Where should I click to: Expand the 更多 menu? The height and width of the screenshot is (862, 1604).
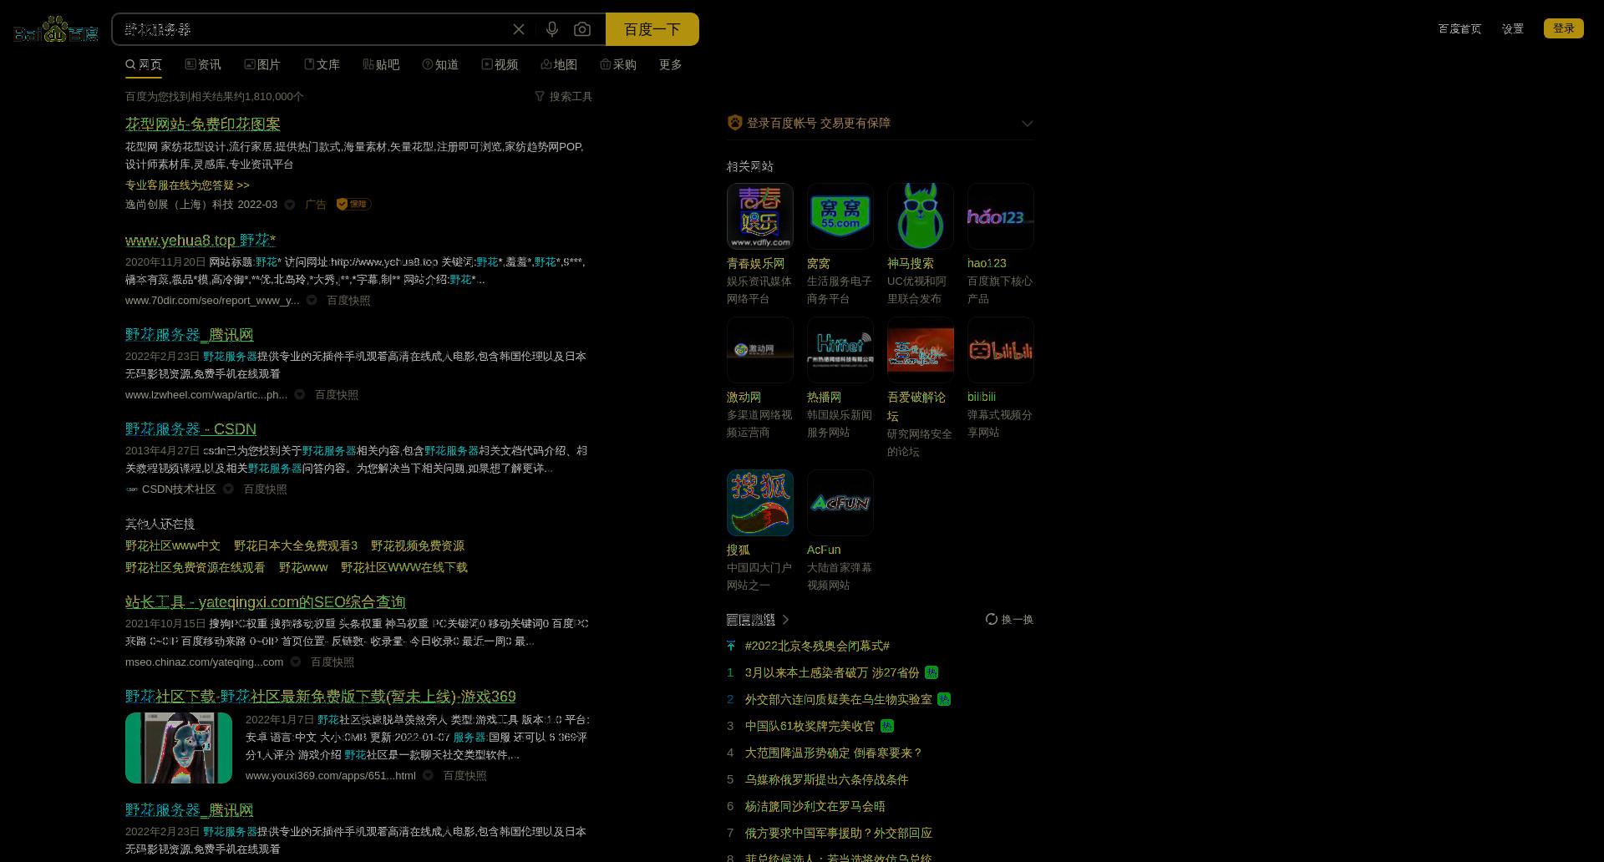coord(671,64)
